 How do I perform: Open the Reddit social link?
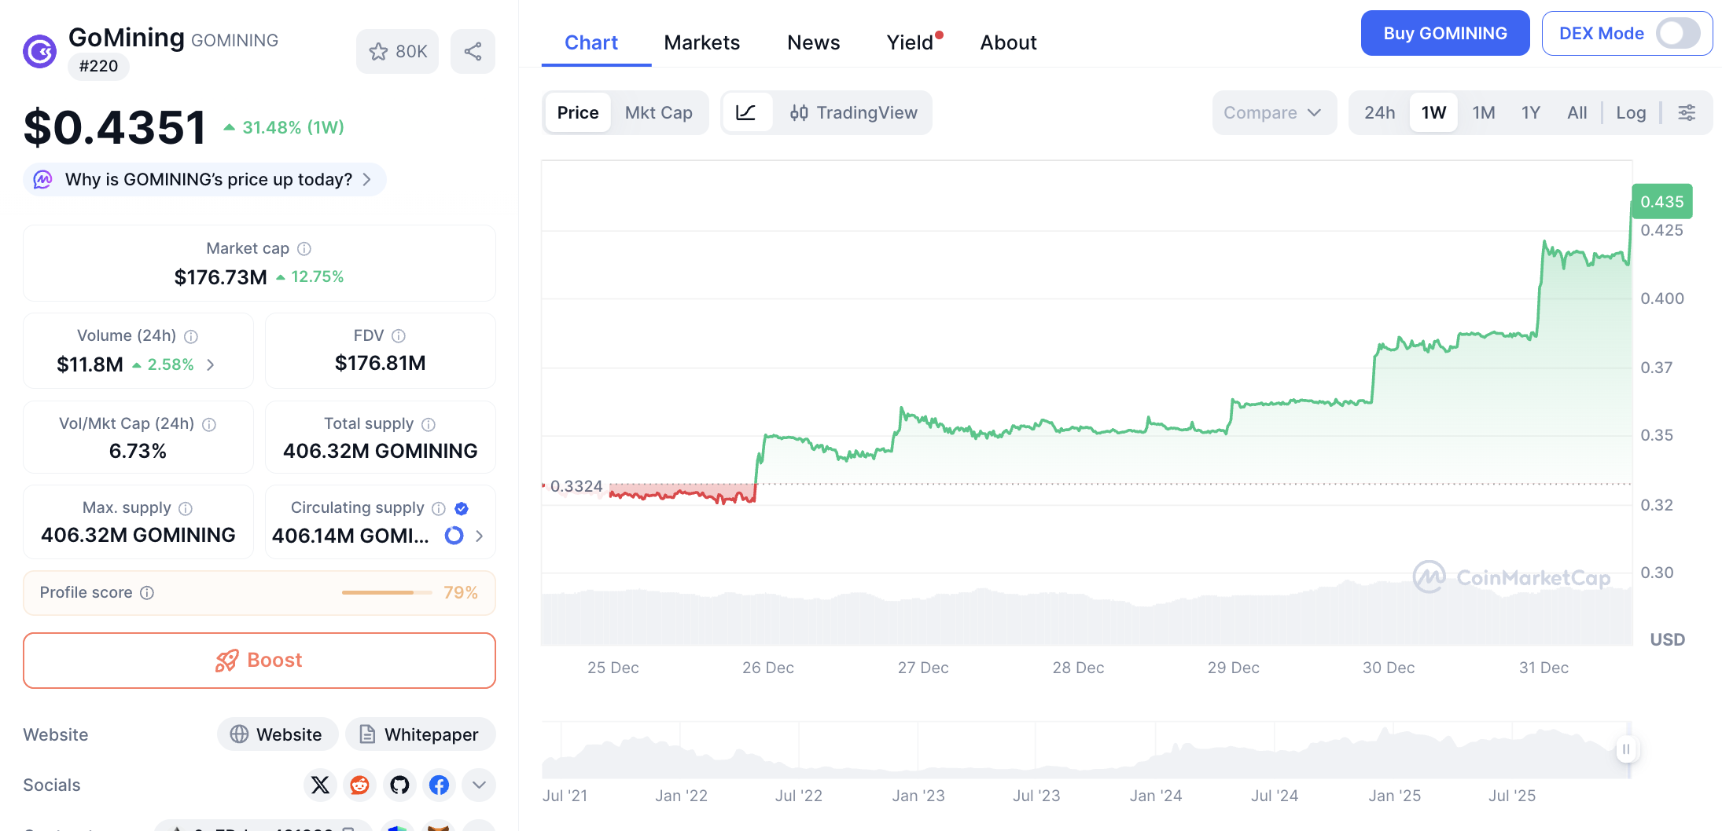click(x=359, y=785)
